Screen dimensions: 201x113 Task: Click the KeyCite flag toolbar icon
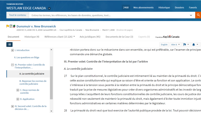tap(185, 44)
